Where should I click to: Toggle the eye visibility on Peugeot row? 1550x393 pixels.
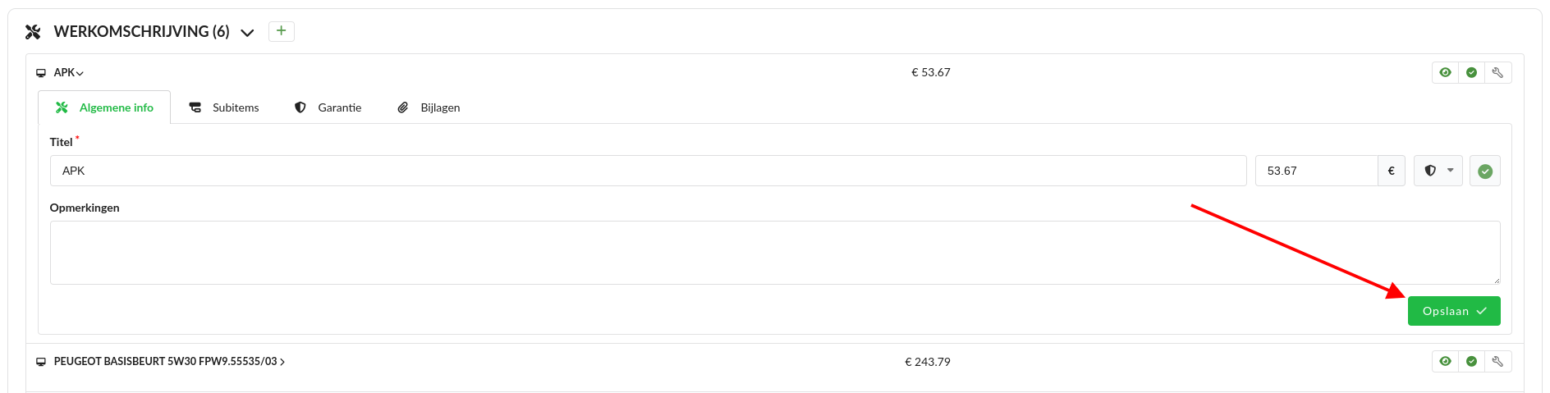(1445, 362)
